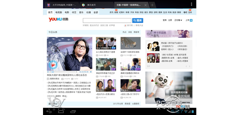Play the featured video with the blue play button
Screen dimensions: 239x115
click(53, 65)
